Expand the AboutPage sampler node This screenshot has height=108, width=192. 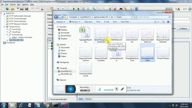(x=7, y=32)
